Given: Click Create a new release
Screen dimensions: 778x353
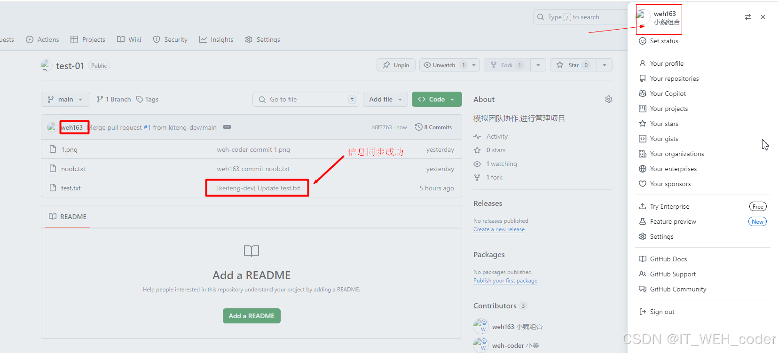Looking at the screenshot, I should coord(499,229).
